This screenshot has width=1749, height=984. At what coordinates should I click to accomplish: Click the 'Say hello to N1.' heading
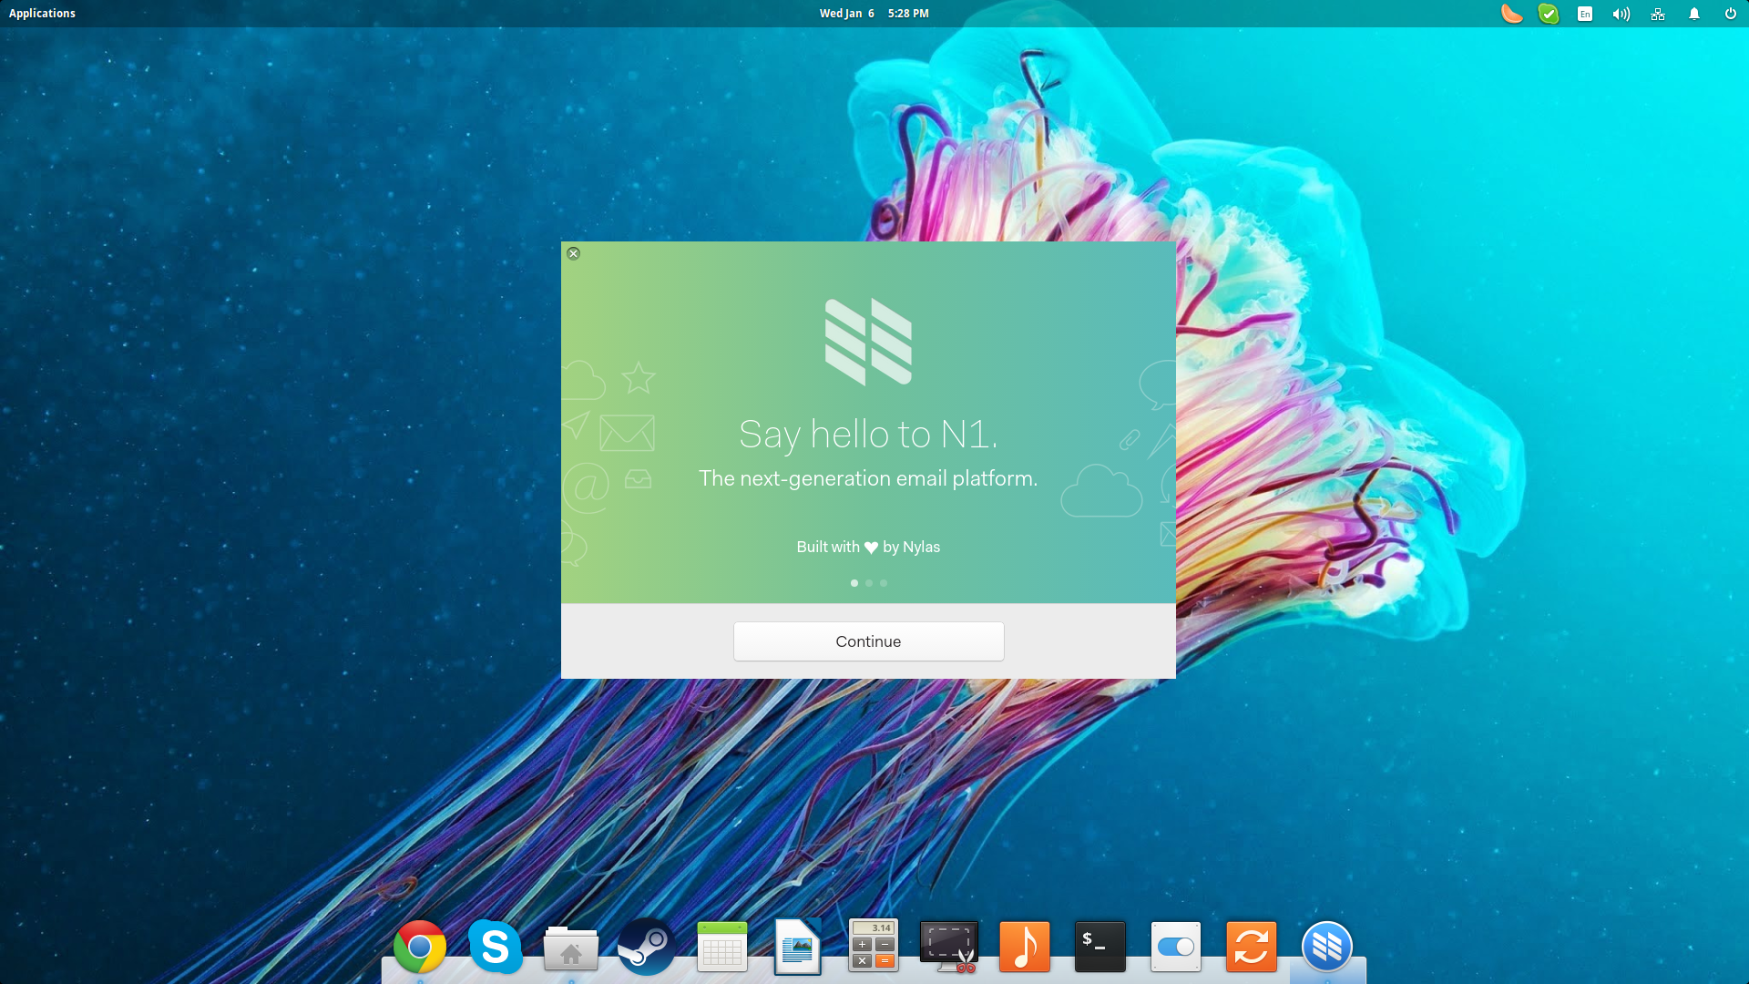[x=868, y=435]
